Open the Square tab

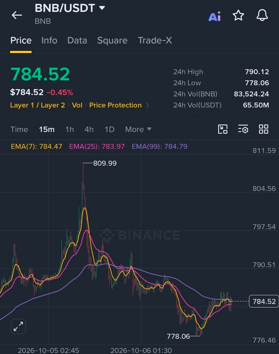(x=112, y=41)
